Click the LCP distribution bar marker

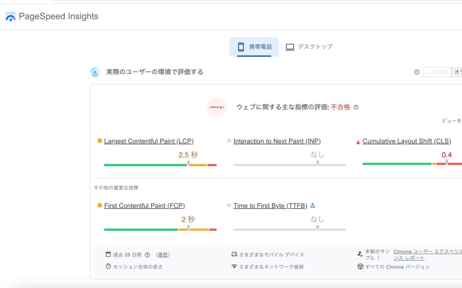pos(188,163)
